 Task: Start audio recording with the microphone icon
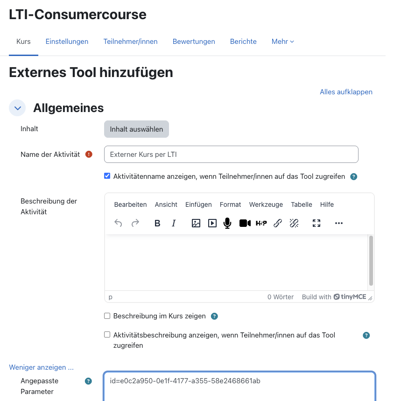[x=227, y=223]
